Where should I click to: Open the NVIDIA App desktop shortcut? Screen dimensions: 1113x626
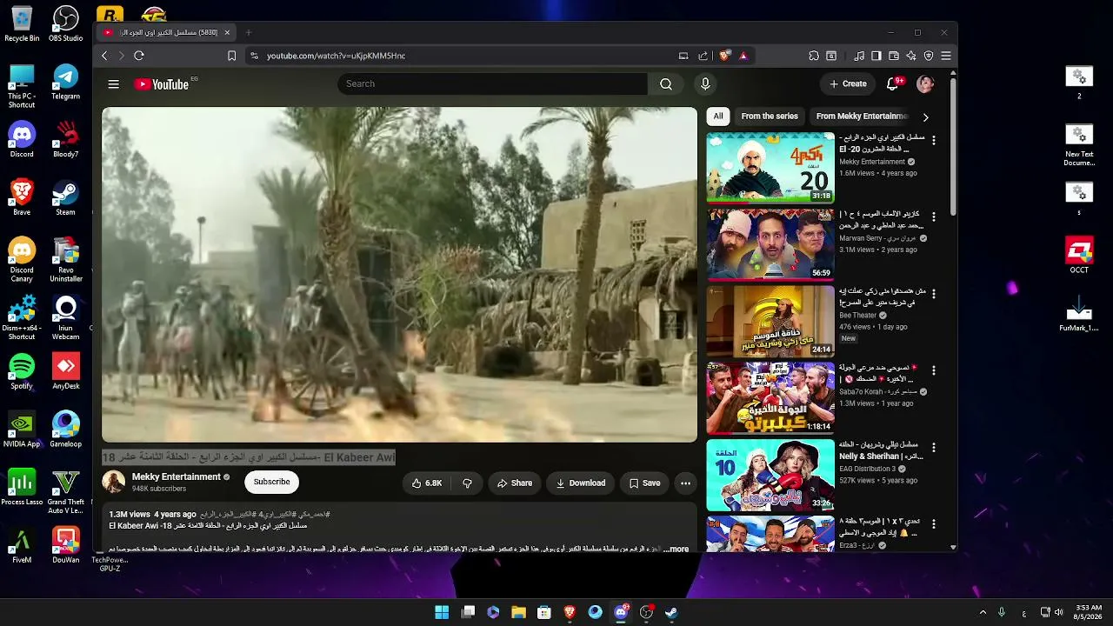(x=22, y=430)
